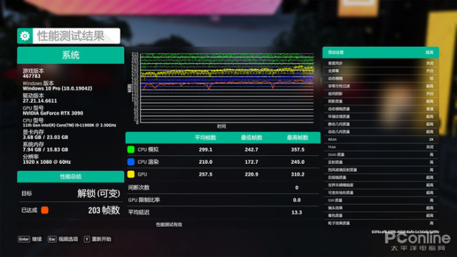
Task: Click CPU 模拟 maximum value 357.5
Action: [297, 150]
